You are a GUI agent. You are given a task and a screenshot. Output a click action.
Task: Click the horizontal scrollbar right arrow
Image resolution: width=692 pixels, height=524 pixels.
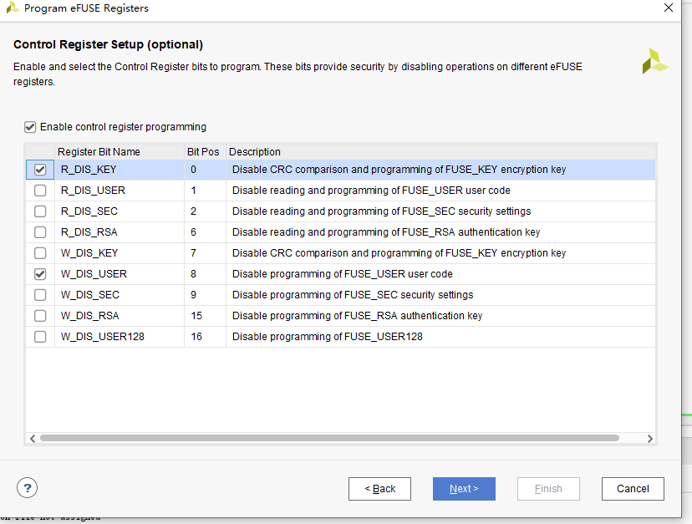pos(649,439)
